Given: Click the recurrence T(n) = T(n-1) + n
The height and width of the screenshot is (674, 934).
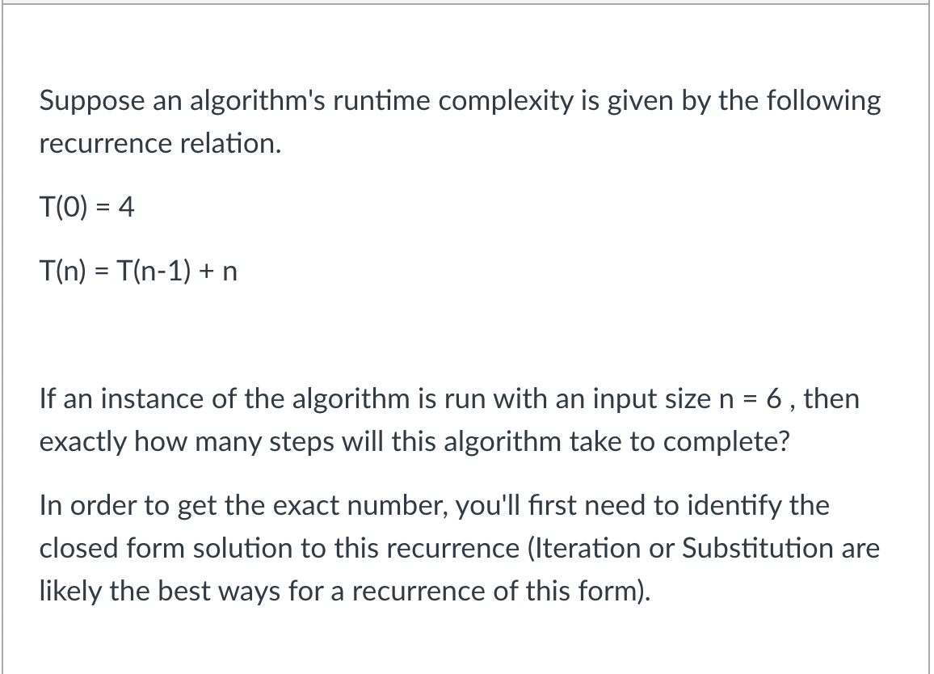Looking at the screenshot, I should (138, 272).
